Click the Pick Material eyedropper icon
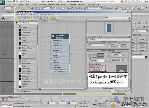 tap(20, 18)
